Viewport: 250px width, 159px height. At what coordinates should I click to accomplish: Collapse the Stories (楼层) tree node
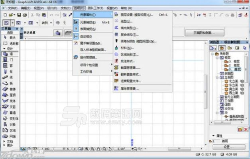pos(217,58)
